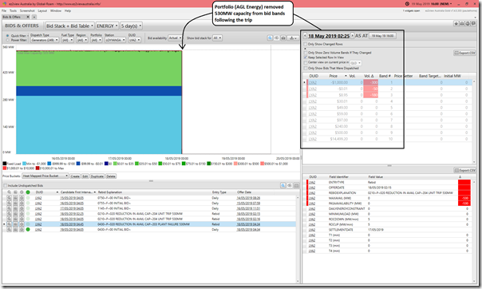Open Heat Mapped Price Bucket dropdown

tap(45, 176)
